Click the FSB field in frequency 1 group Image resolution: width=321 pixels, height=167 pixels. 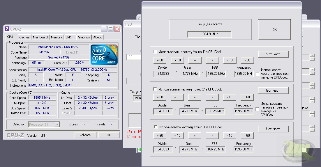216,74
